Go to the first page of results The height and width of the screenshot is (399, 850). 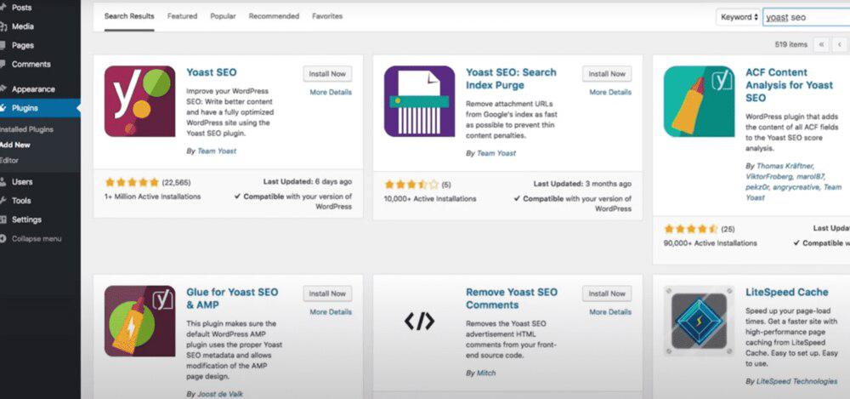(x=821, y=44)
